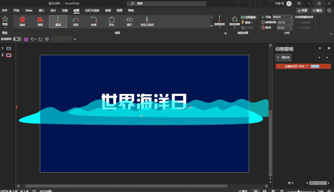Switch to the Design tab
The width and height of the screenshot is (334, 192).
53,10
